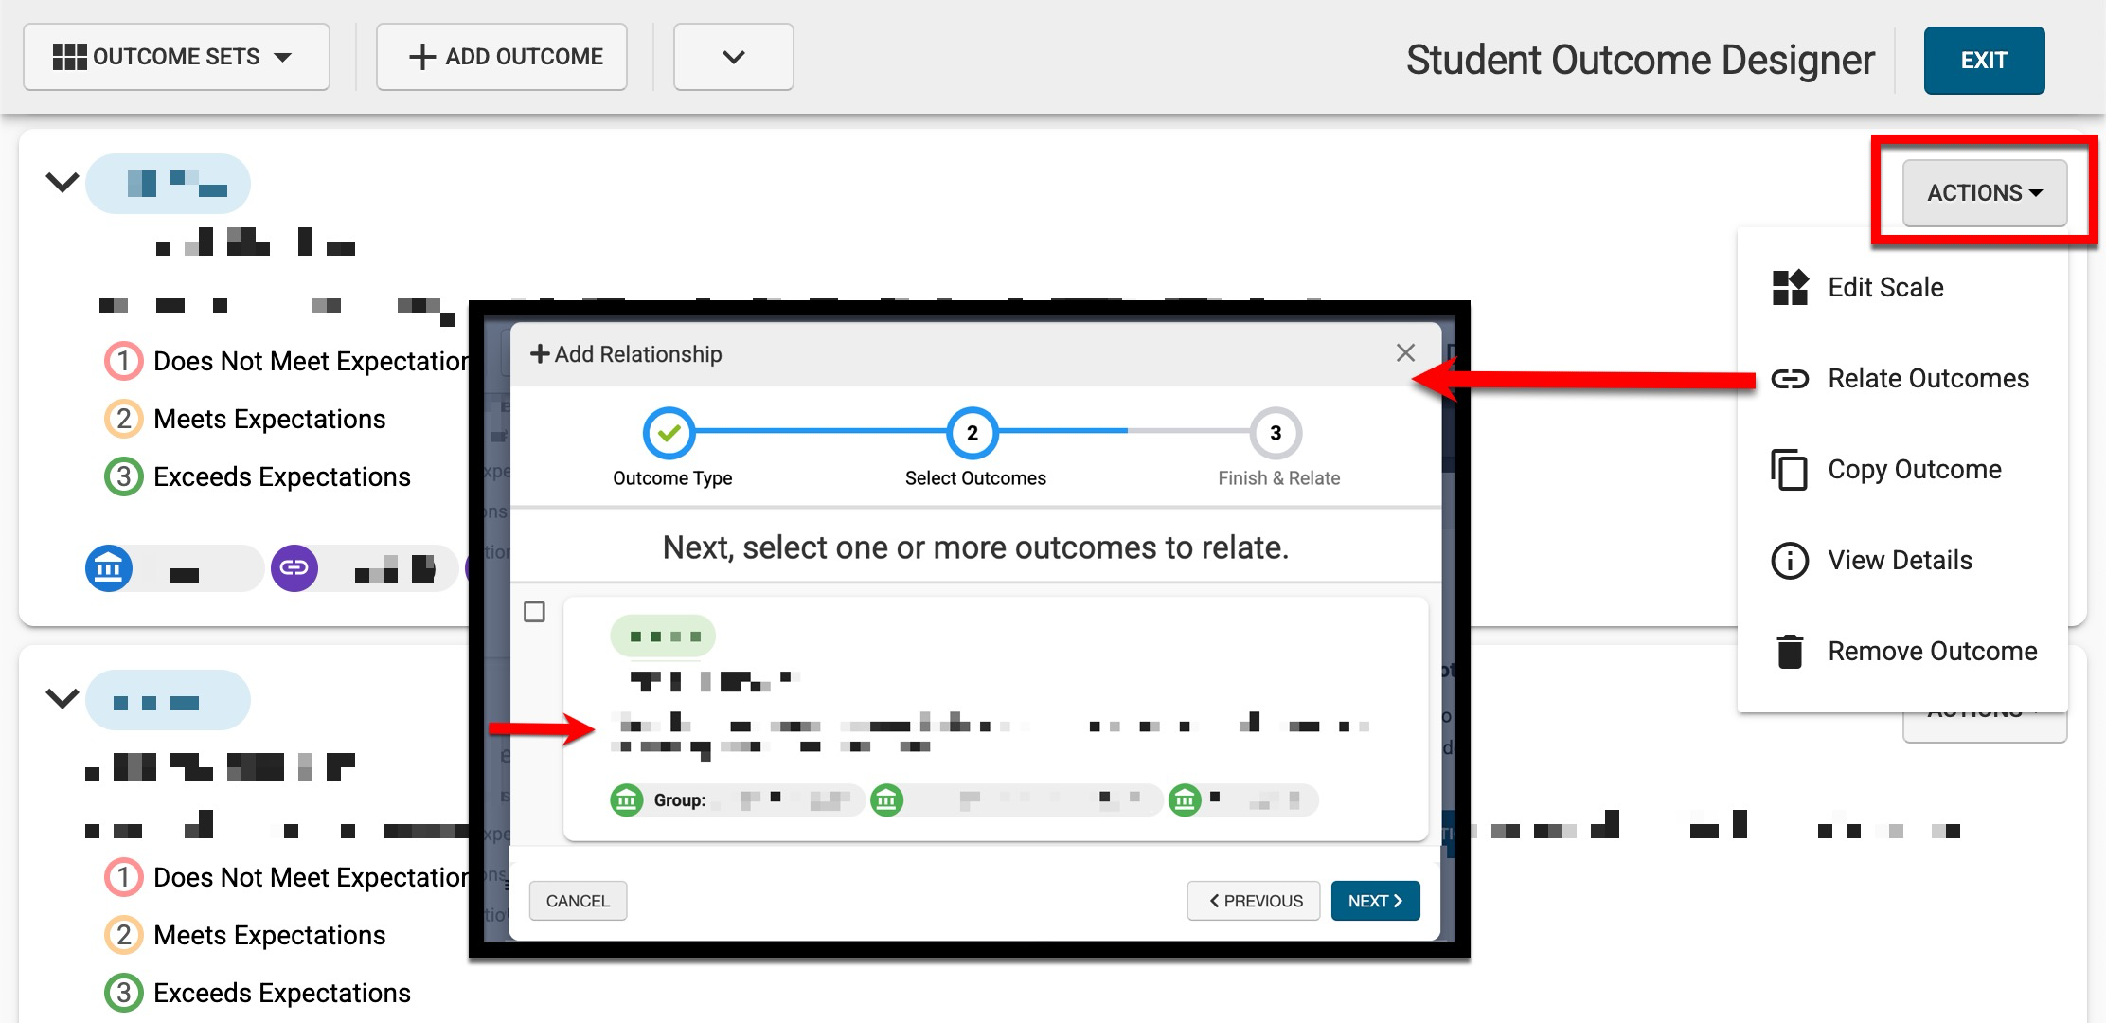Click the Relate Outcomes link icon

click(1790, 379)
